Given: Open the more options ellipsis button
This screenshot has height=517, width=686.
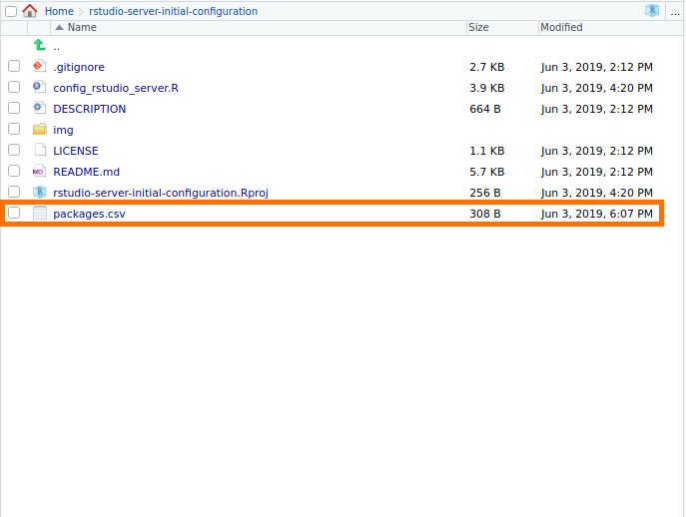Looking at the screenshot, I should (x=675, y=13).
